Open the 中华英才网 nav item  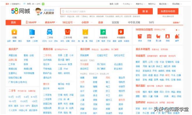134,22
